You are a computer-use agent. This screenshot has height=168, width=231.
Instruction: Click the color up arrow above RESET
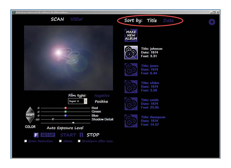(30, 110)
